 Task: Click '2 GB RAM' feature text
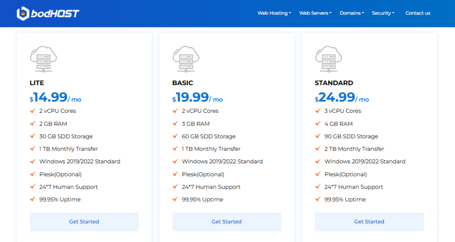click(53, 124)
